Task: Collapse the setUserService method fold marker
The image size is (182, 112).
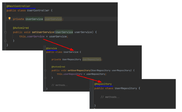Action: pos(6,32)
